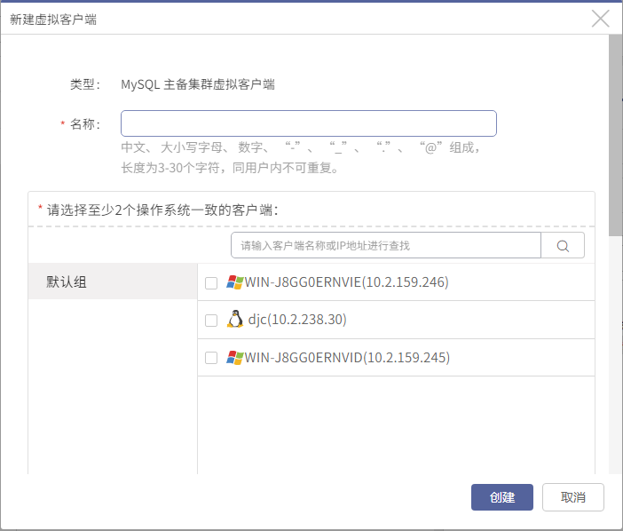The image size is (623, 531).
Task: Click the djc(10.2.238.30) client name
Action: click(297, 319)
